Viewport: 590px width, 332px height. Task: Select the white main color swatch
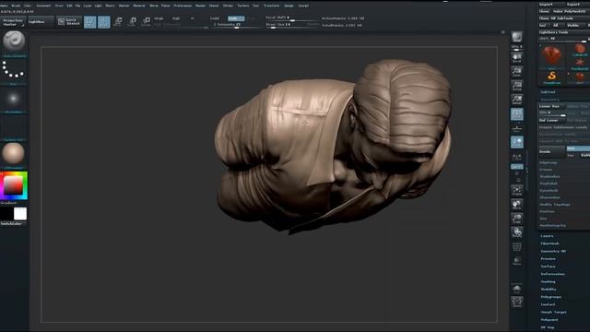[20, 213]
